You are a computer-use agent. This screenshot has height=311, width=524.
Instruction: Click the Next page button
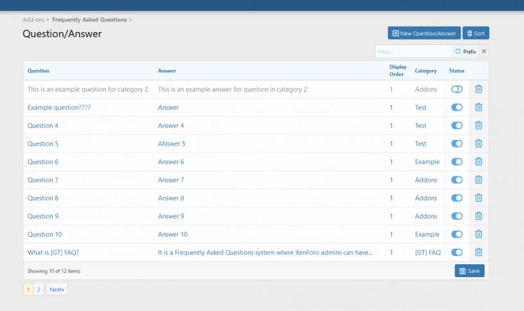(57, 290)
